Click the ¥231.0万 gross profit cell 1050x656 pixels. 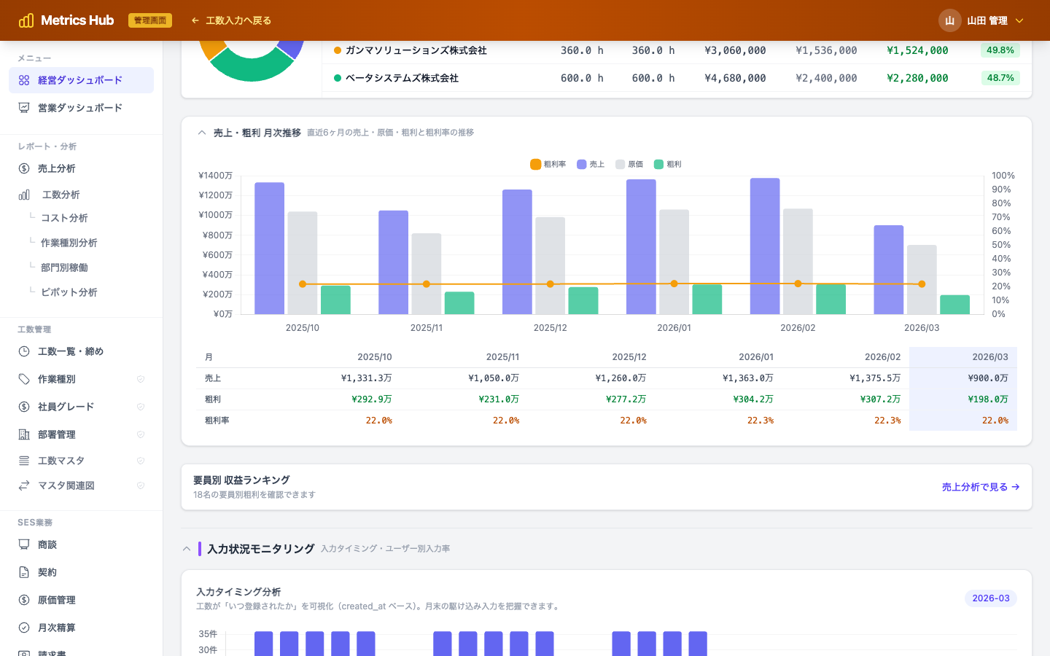tap(499, 399)
